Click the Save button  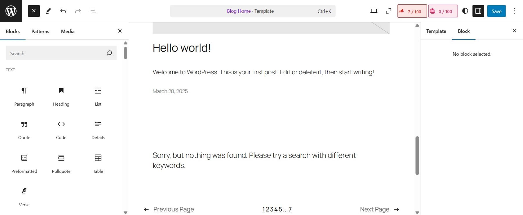click(496, 11)
